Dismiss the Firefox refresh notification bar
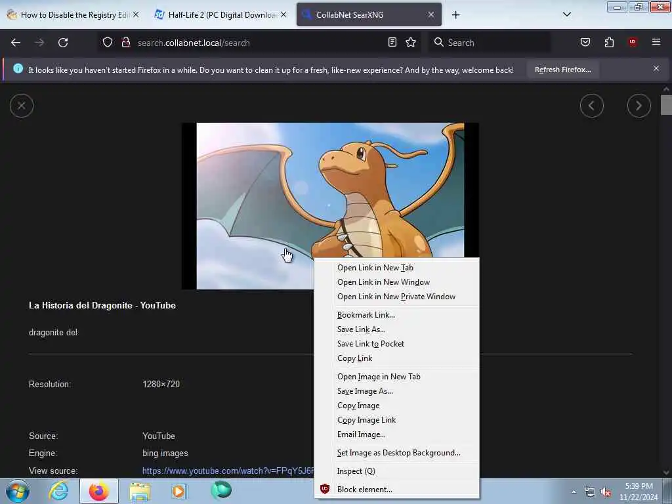 [x=656, y=68]
